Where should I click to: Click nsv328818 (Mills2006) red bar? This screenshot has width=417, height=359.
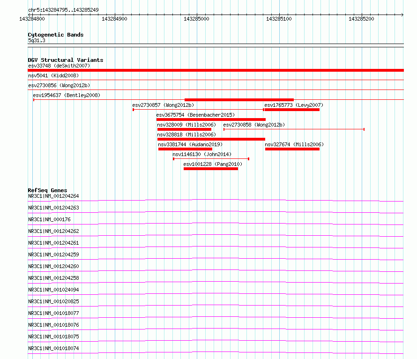(211, 139)
